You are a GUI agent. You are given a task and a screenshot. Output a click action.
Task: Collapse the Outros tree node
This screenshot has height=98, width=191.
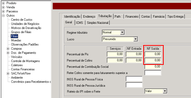tap(3, 16)
